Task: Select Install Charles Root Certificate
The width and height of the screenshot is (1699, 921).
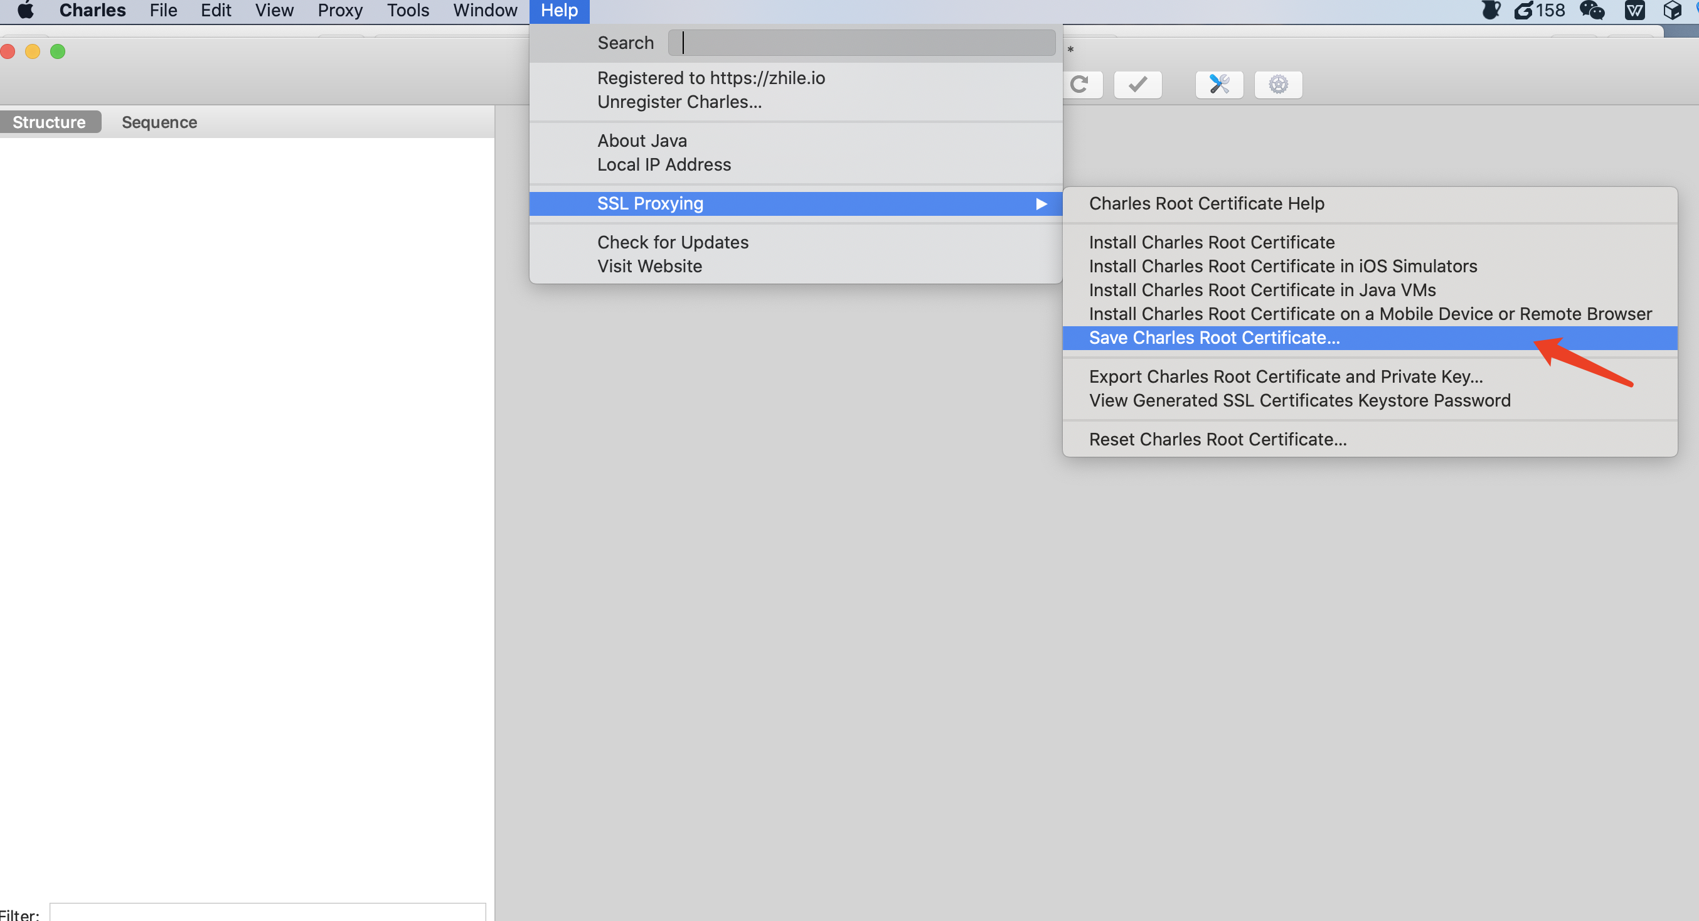Action: 1211,242
